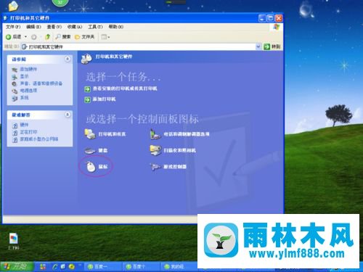Open the 2.PNG desktop file icon
Screen dimensions: 363x272
13,241
